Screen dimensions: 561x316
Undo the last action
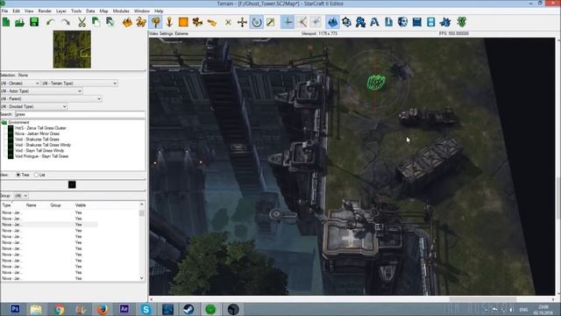[50, 22]
